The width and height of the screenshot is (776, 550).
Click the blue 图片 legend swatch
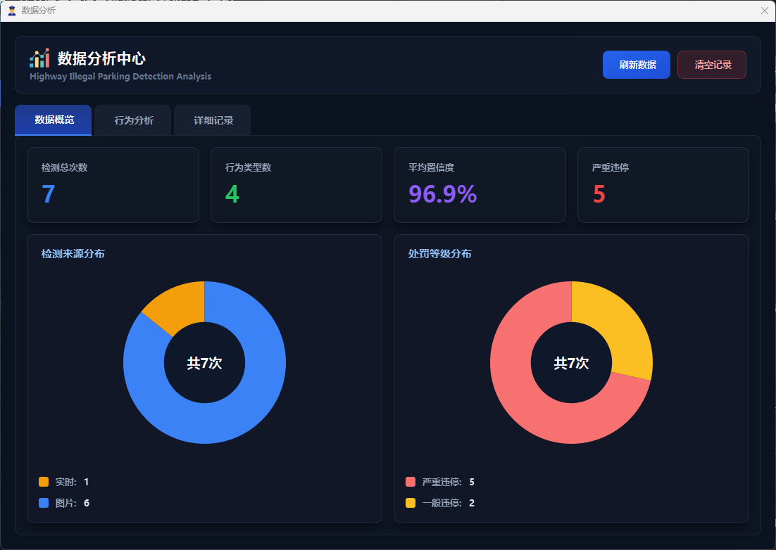[44, 503]
